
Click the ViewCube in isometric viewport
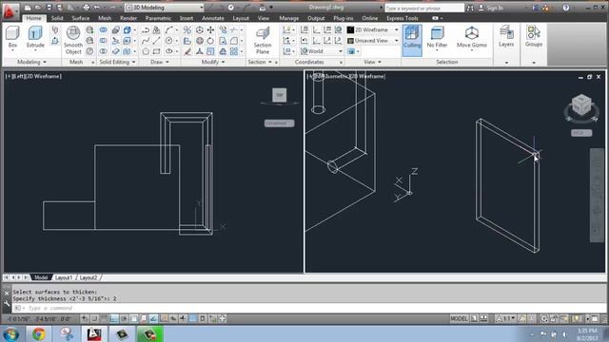581,105
